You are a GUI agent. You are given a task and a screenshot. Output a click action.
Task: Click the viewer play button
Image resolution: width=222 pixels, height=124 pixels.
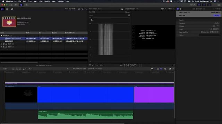(121, 65)
